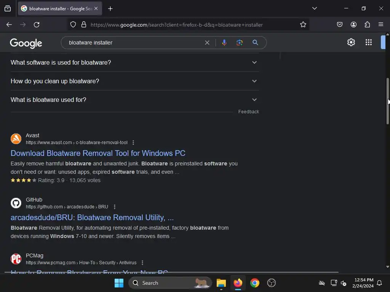The height and width of the screenshot is (292, 390).
Task: Go to Google home via logo
Action: 26,43
